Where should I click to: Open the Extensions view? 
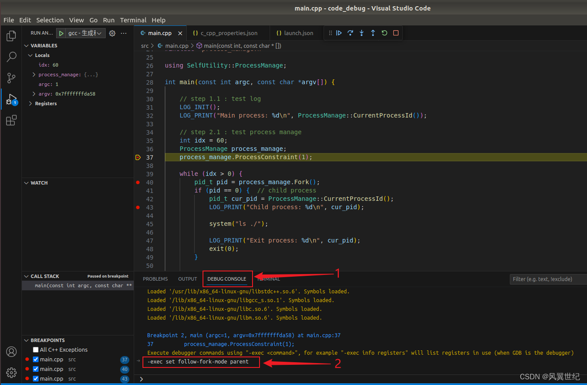(11, 120)
